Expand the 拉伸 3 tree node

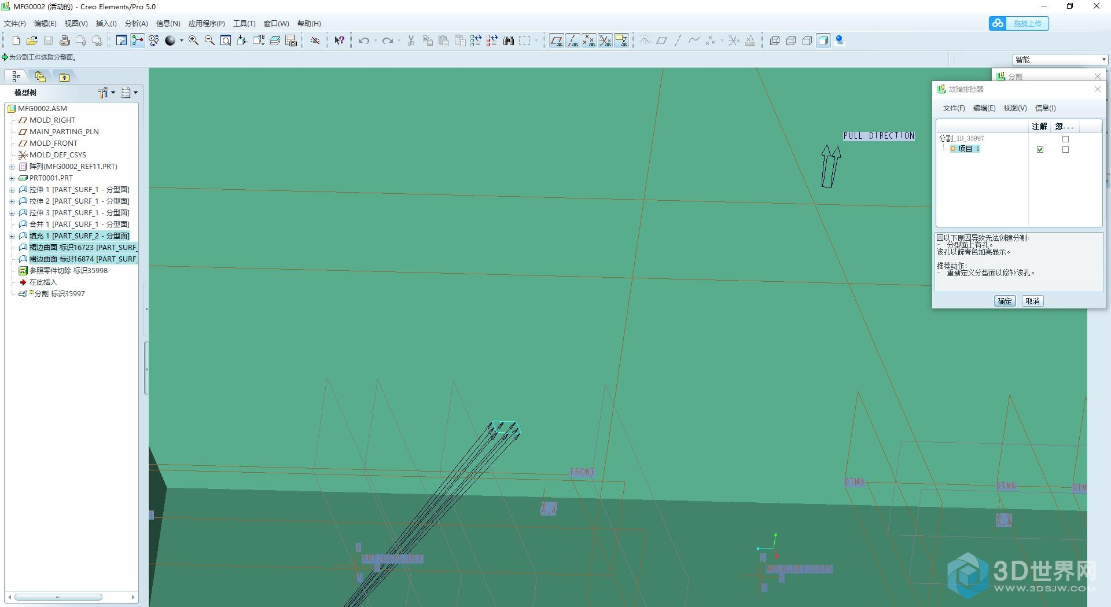pyautogui.click(x=12, y=213)
